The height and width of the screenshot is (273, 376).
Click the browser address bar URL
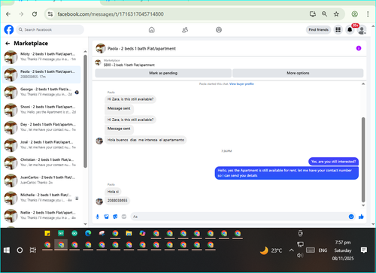(x=111, y=14)
